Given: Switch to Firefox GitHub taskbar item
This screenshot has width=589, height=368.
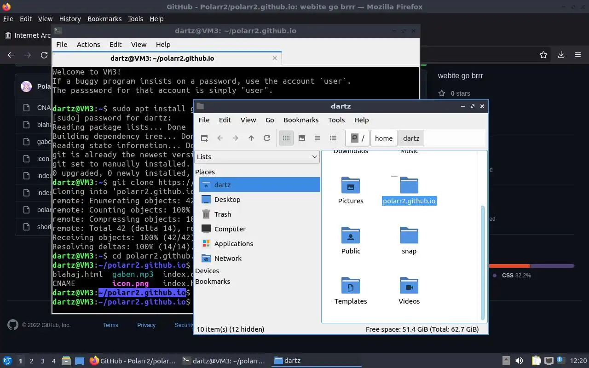Looking at the screenshot, I should click(133, 361).
